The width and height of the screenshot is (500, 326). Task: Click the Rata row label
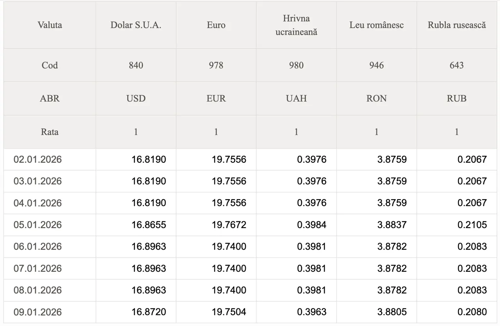click(50, 132)
